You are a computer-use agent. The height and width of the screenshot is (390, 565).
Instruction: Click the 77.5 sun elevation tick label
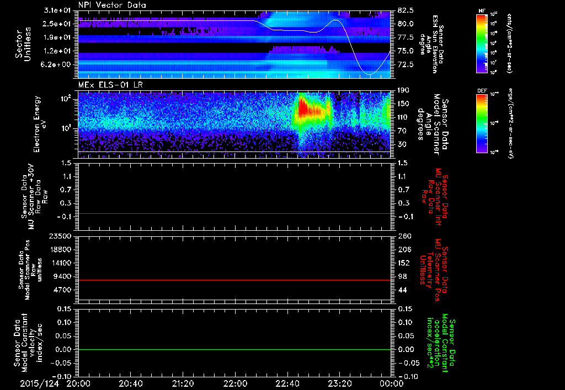click(x=406, y=37)
